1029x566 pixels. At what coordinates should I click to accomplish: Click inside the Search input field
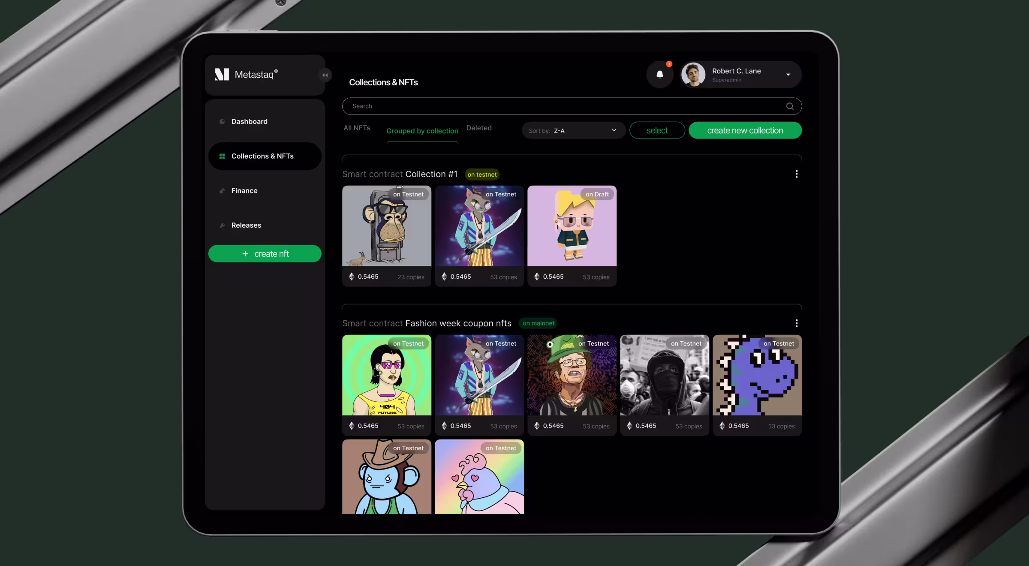472,106
